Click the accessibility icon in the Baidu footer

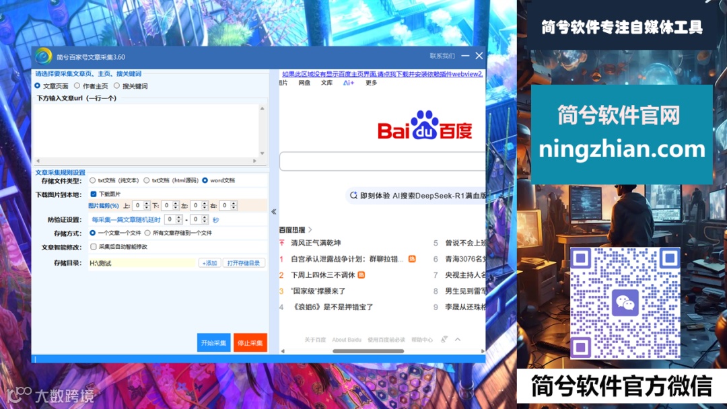point(444,340)
